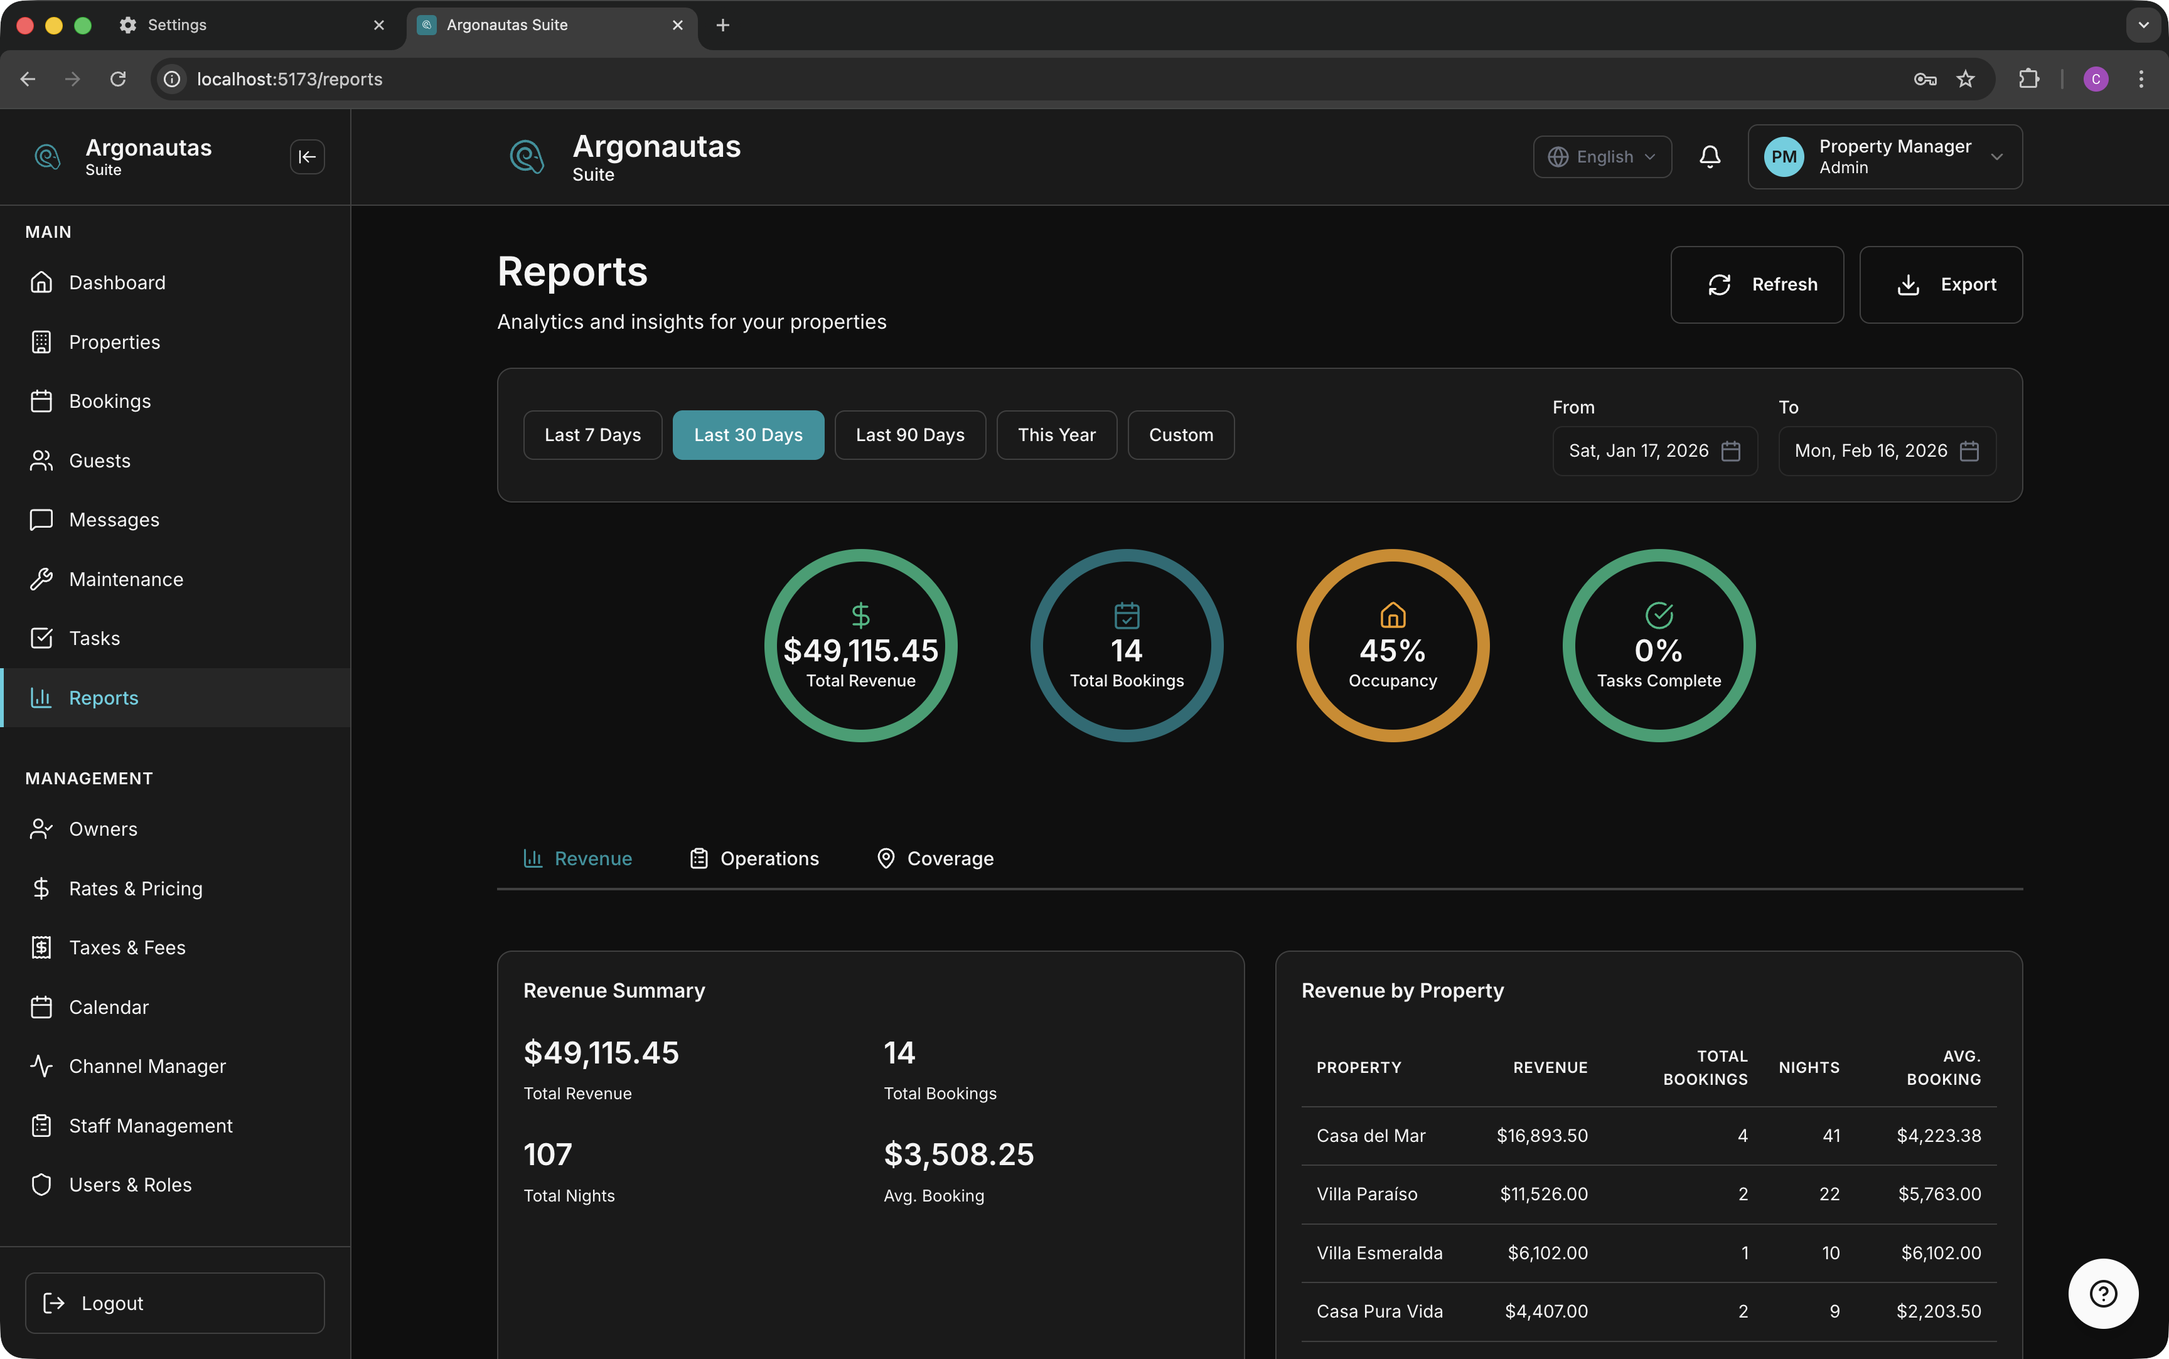2169x1359 pixels.
Task: Click the Total Revenue circular gauge
Action: point(860,646)
